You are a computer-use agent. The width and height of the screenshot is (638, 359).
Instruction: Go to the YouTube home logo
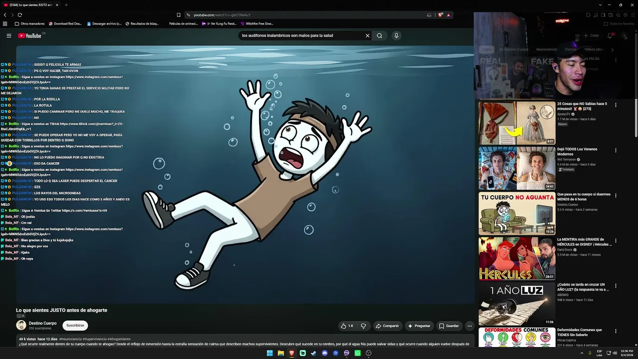30,35
